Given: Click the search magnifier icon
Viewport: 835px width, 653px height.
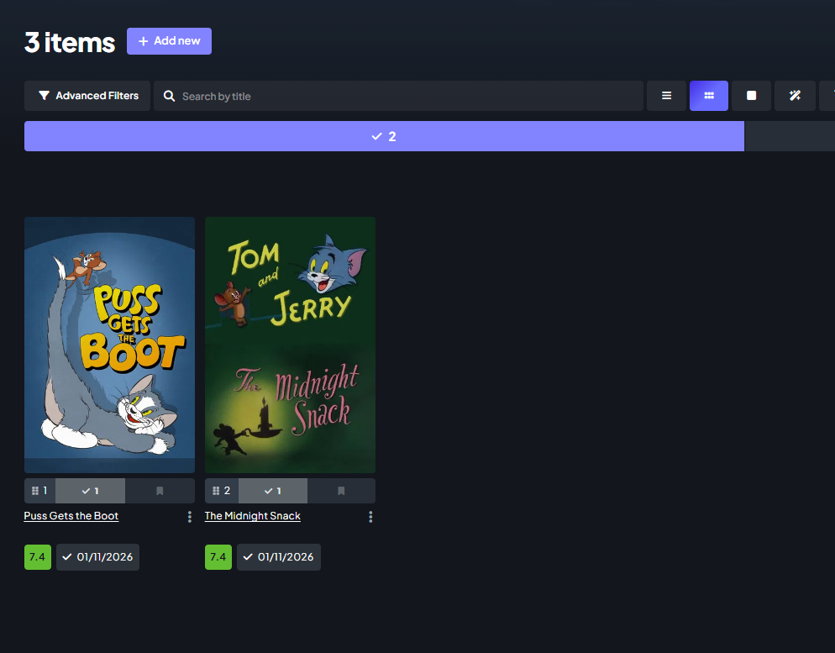Looking at the screenshot, I should point(169,96).
